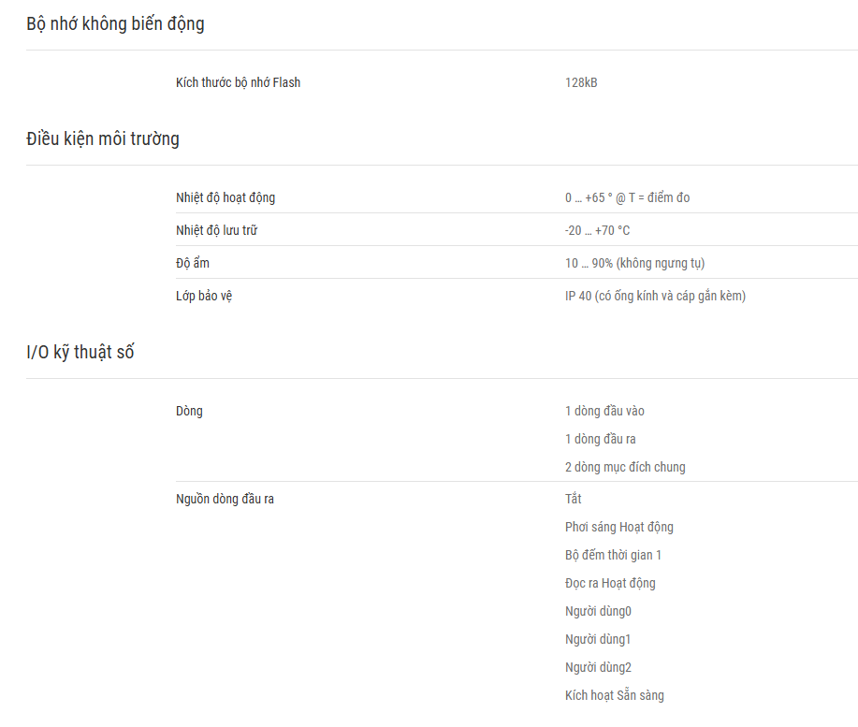
Task: Click the '-20 ... +70 °C' storage value
Action: [598, 230]
